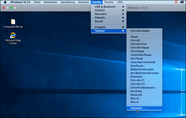Viewport: 186px width, 118px height.
Task: Send NumLock key
Action: [144, 95]
